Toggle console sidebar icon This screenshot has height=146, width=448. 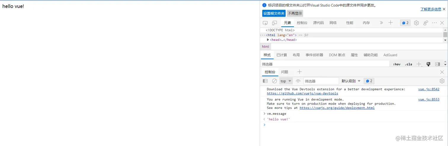pos(265,81)
